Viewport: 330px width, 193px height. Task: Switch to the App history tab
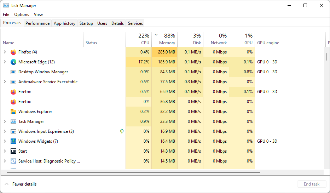pos(64,23)
